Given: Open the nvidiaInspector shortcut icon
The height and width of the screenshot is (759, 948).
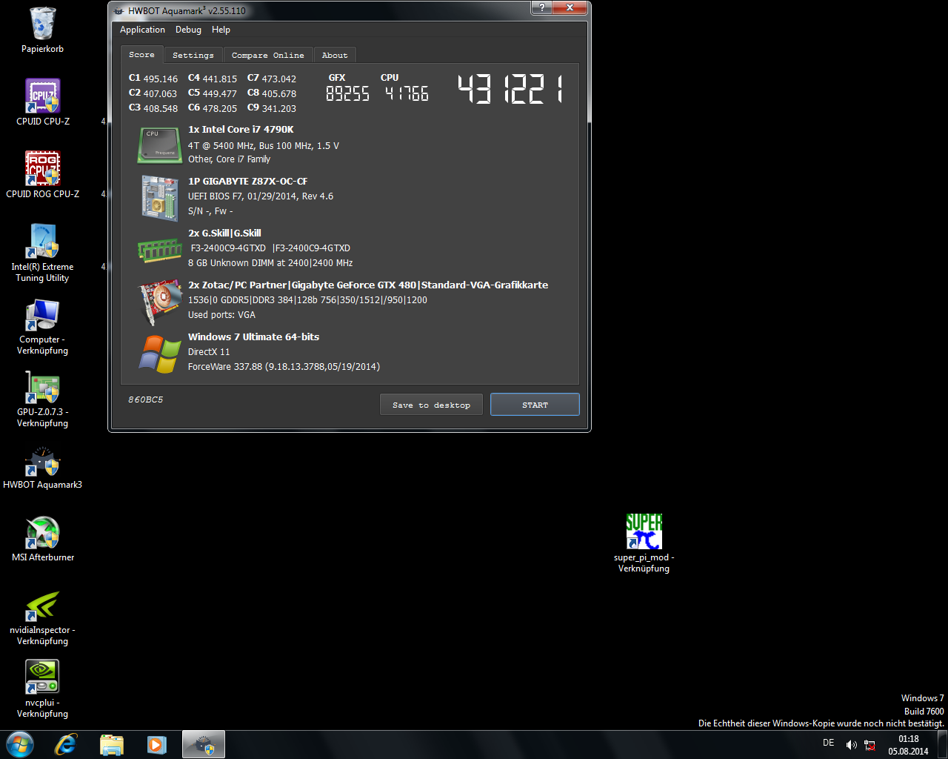Looking at the screenshot, I should tap(43, 605).
